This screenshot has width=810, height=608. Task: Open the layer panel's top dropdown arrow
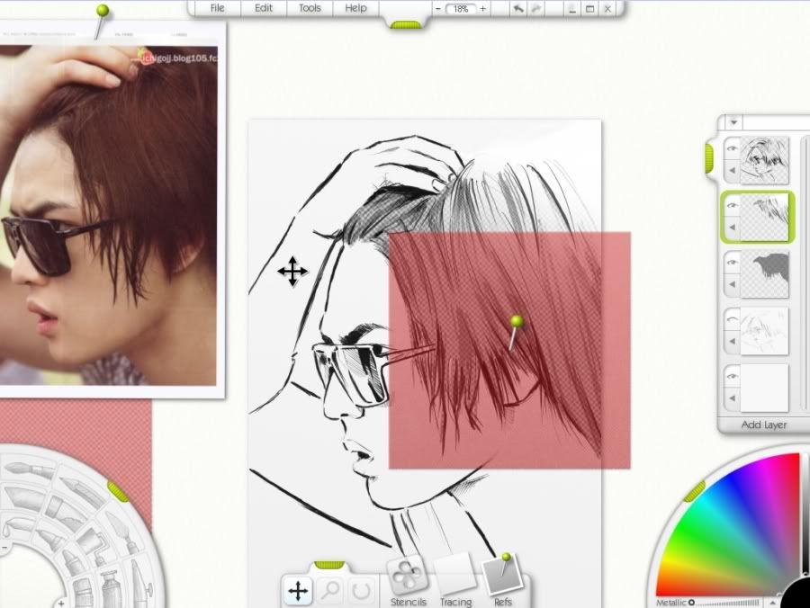tap(733, 122)
